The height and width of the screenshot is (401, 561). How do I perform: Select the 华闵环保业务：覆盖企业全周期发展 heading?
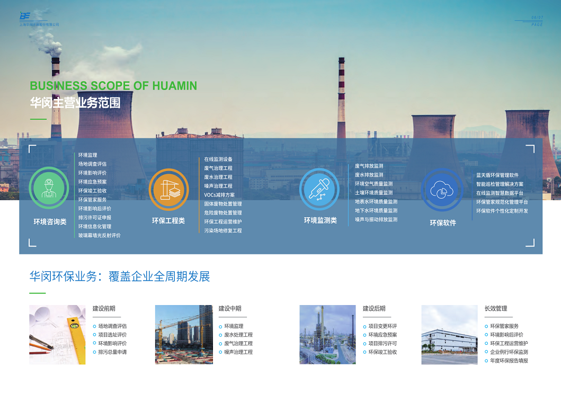point(120,277)
